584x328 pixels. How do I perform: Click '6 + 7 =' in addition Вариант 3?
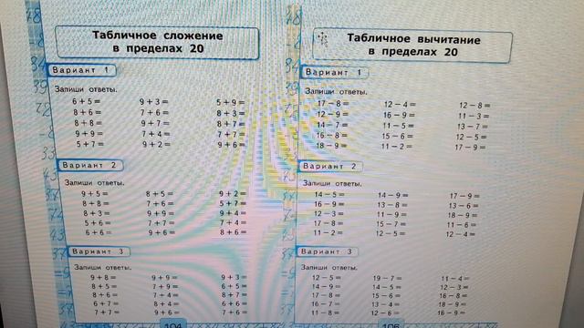pyautogui.click(x=106, y=303)
